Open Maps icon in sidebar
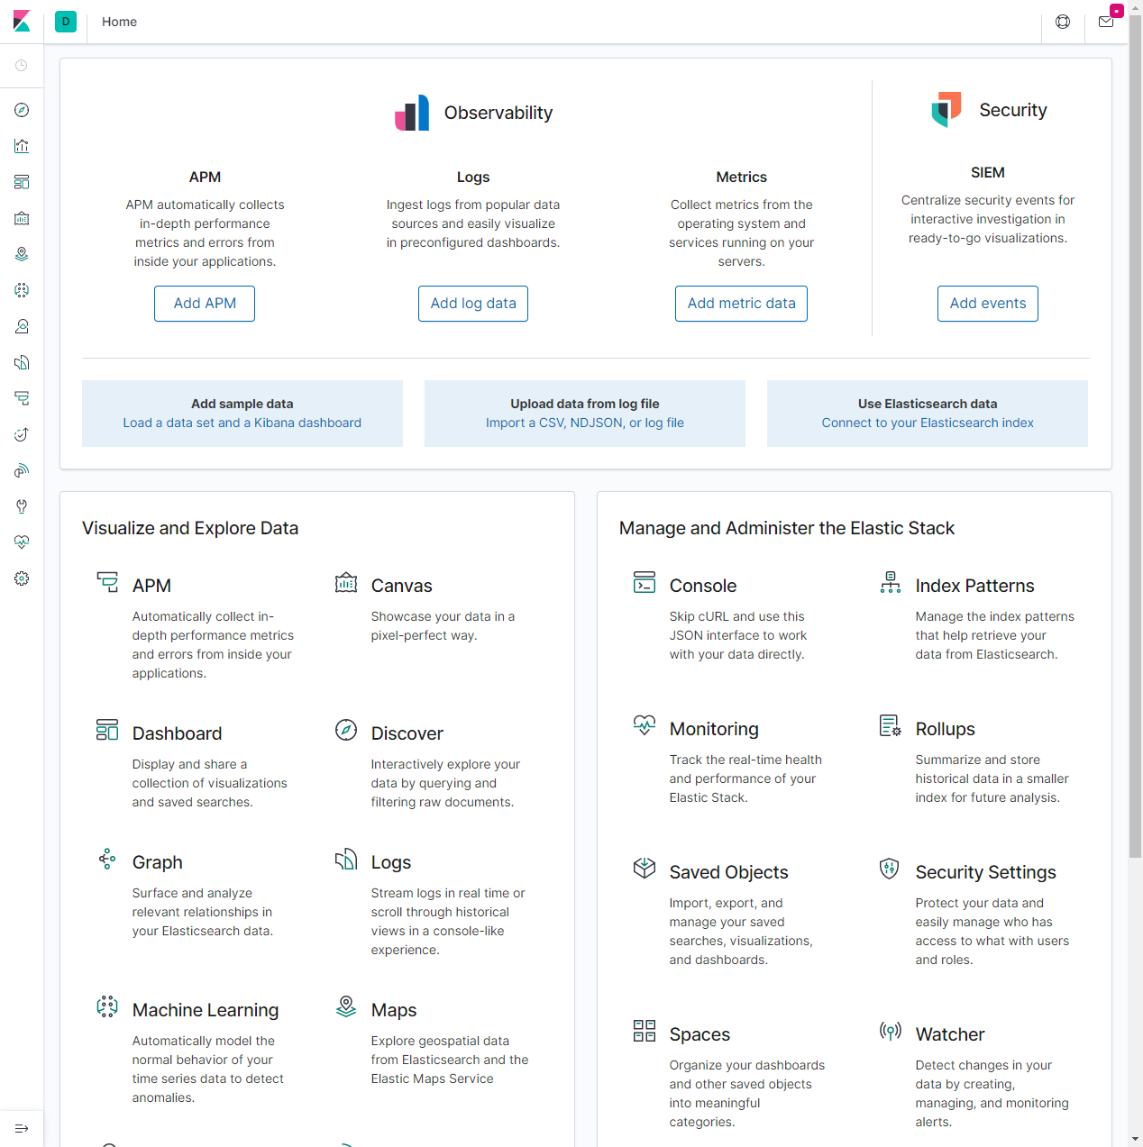 click(22, 254)
